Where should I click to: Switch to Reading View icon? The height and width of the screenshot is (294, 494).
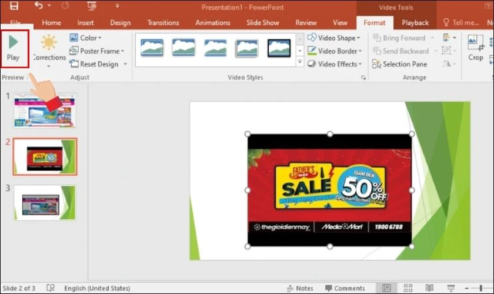point(429,288)
